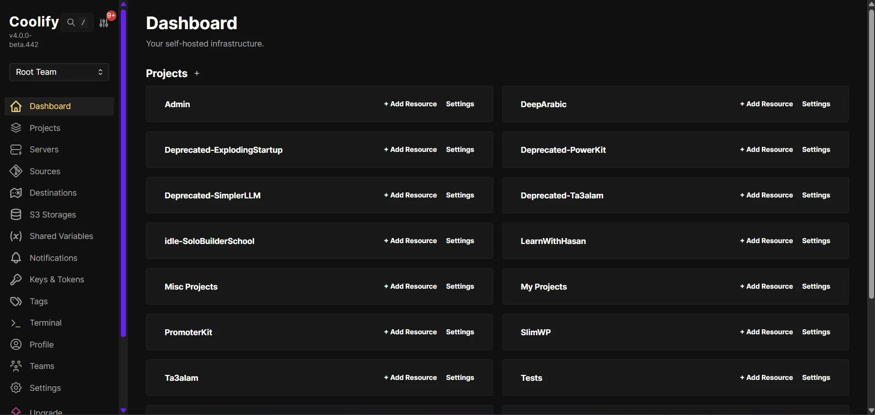Click the main page vertical scrollbar thumb
Screen dimensions: 875x415
[871, 154]
